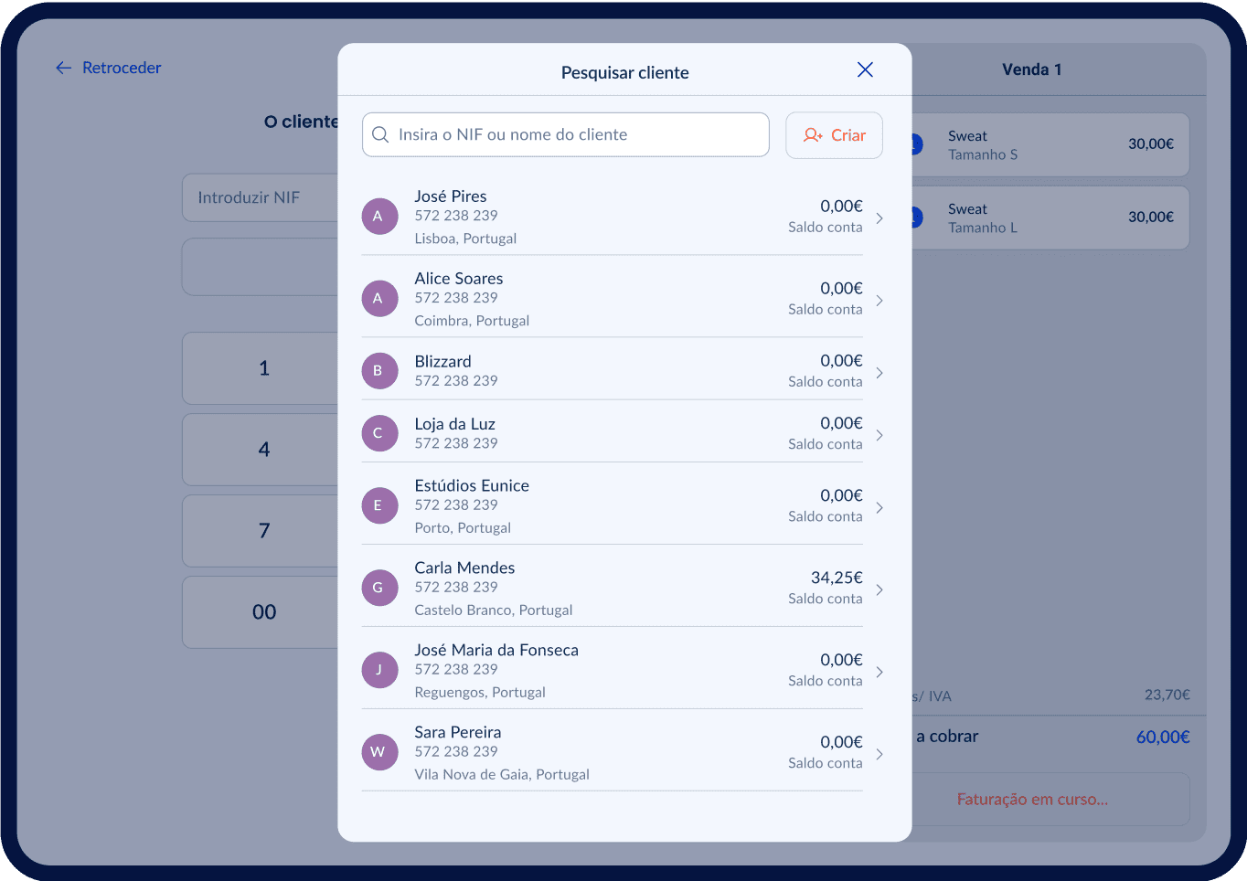This screenshot has height=881, width=1247.
Task: Click Blizzard's avatar initial icon
Action: coord(380,370)
